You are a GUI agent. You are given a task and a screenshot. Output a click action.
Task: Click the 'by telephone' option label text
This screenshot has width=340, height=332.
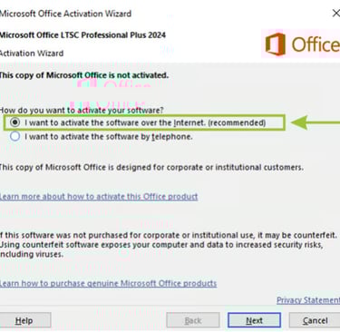point(109,136)
